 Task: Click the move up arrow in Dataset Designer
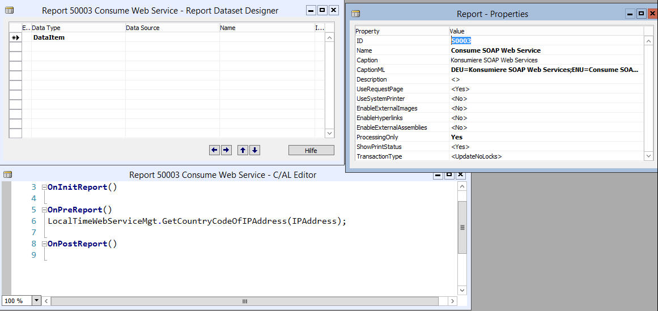tap(243, 150)
